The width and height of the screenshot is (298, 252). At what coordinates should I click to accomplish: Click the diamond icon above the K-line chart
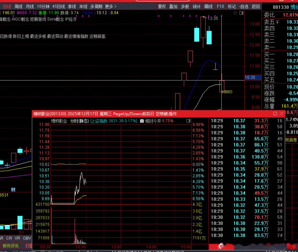pyautogui.click(x=235, y=13)
